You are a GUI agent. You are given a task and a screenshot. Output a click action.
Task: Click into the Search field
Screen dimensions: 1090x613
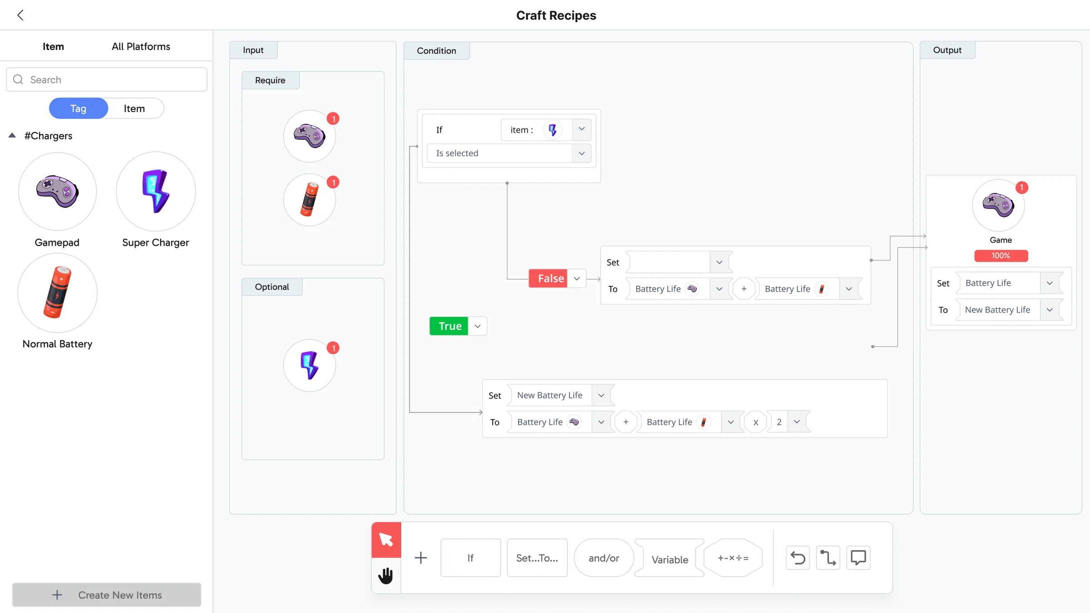[107, 79]
